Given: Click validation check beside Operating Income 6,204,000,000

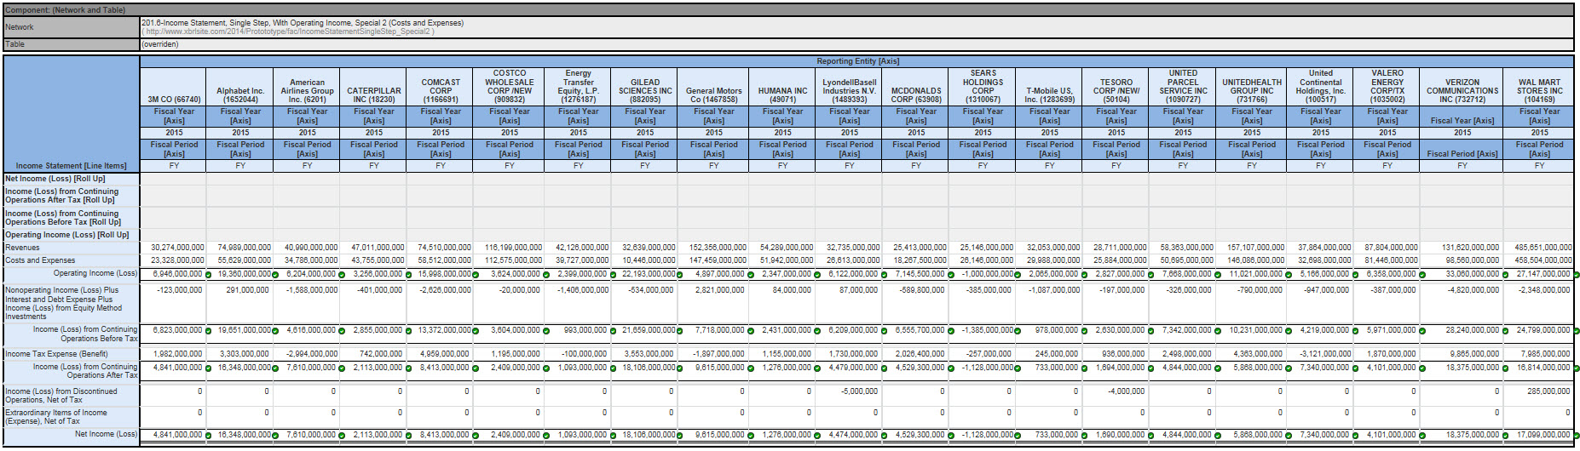Looking at the screenshot, I should [342, 275].
